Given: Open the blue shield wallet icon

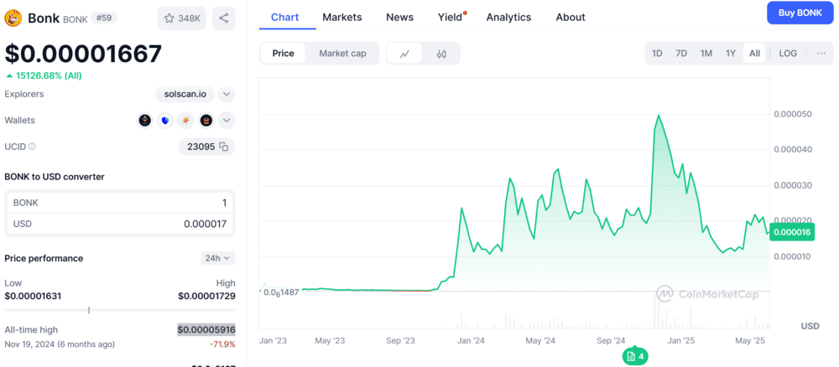Looking at the screenshot, I should point(165,121).
